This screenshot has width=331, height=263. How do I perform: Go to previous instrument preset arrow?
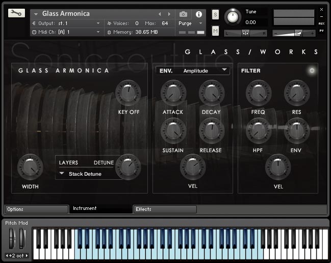pos(160,14)
